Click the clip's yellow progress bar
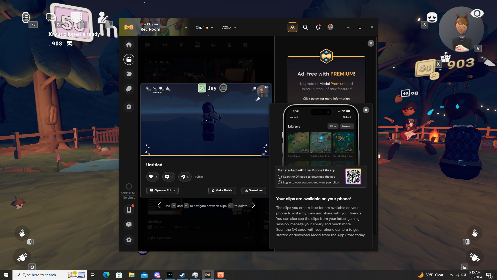Image resolution: width=497 pixels, height=280 pixels. (201, 155)
